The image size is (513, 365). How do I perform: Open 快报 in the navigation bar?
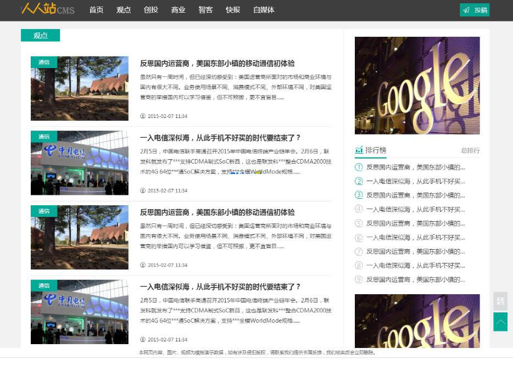click(x=233, y=10)
